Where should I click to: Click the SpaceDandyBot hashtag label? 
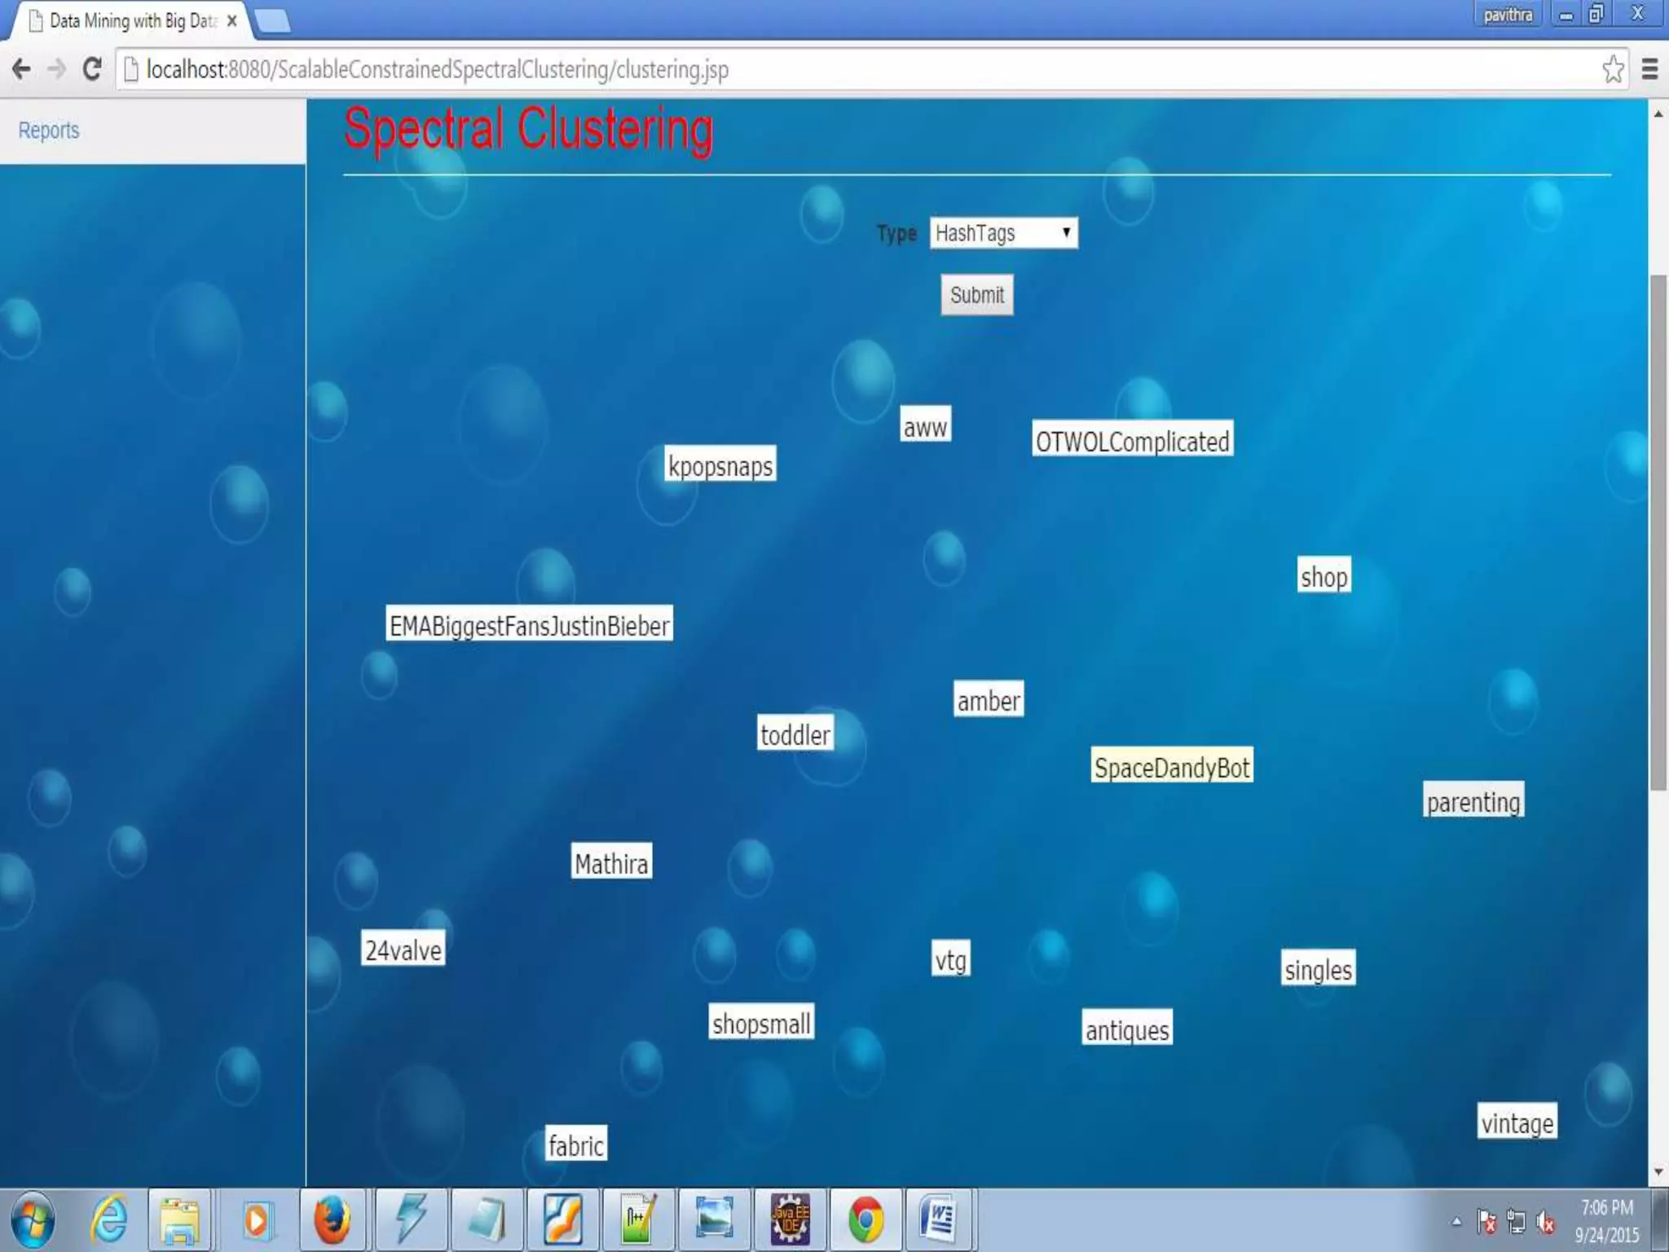[x=1171, y=767]
